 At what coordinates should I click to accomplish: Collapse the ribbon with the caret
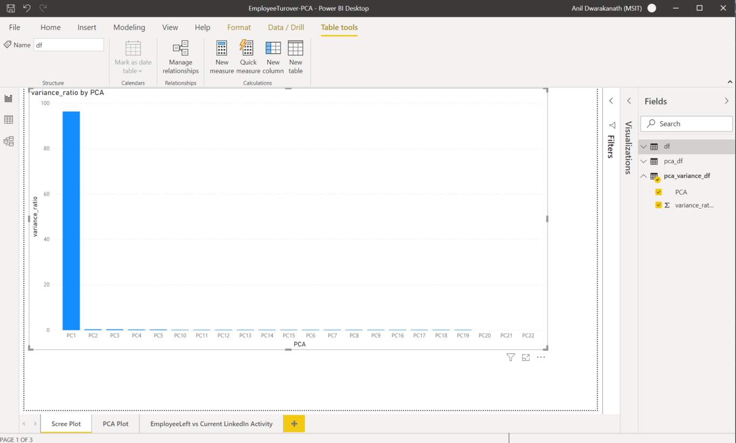click(730, 82)
